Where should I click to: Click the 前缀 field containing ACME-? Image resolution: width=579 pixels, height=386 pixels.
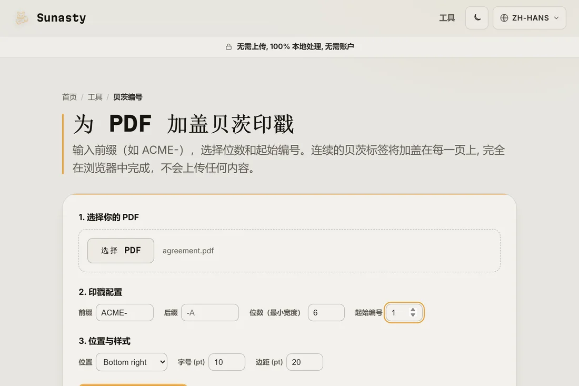pyautogui.click(x=125, y=312)
